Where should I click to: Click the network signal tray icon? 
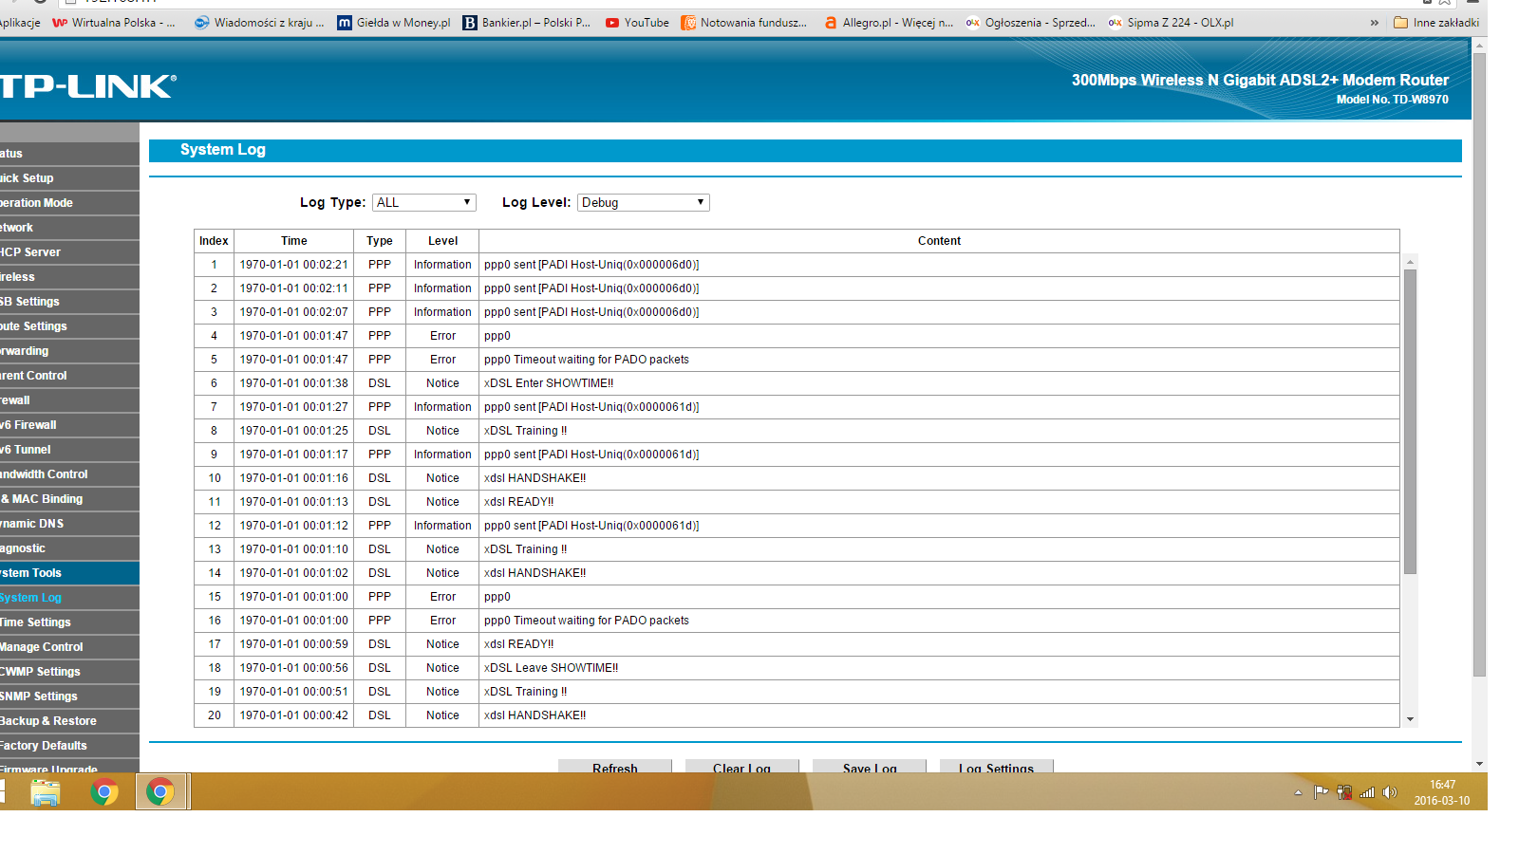(1367, 792)
